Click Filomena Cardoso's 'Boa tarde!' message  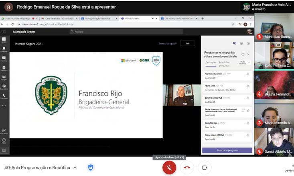(210, 78)
